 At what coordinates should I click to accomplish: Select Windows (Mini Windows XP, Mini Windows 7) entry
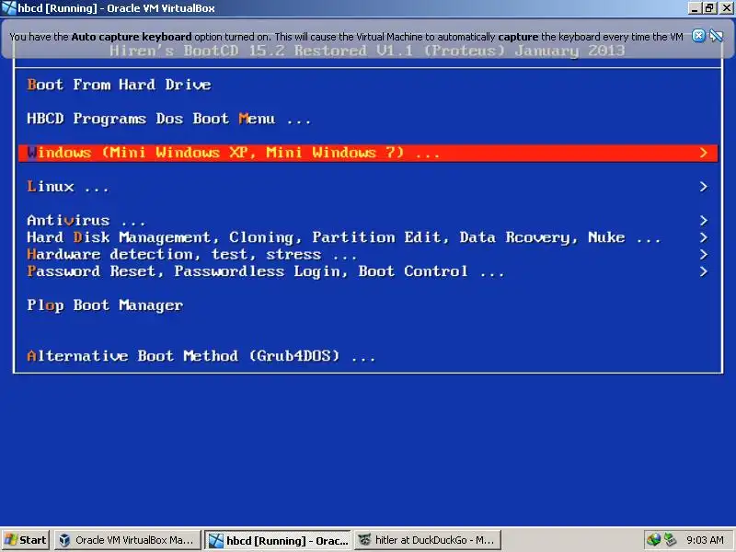[x=368, y=153]
